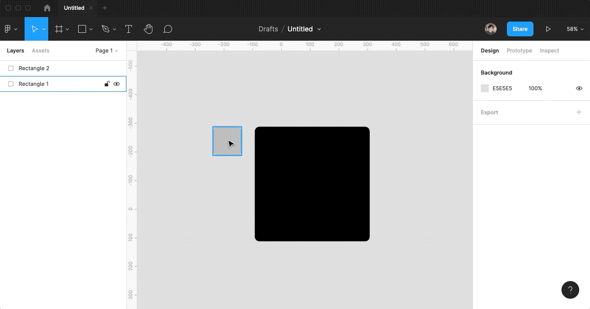Select the Hand tool
Screen dimensions: 590x309
tap(148, 29)
